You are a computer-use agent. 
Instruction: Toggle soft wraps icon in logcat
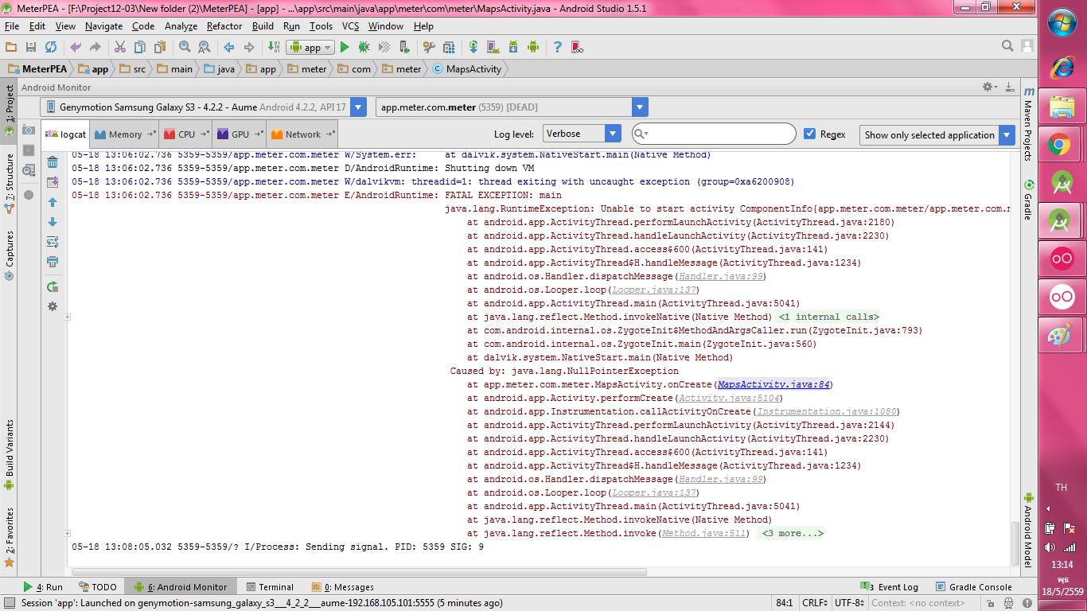pos(53,242)
